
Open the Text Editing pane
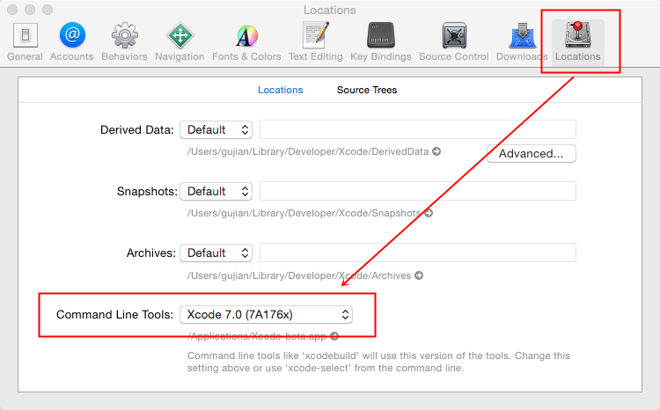click(x=316, y=42)
